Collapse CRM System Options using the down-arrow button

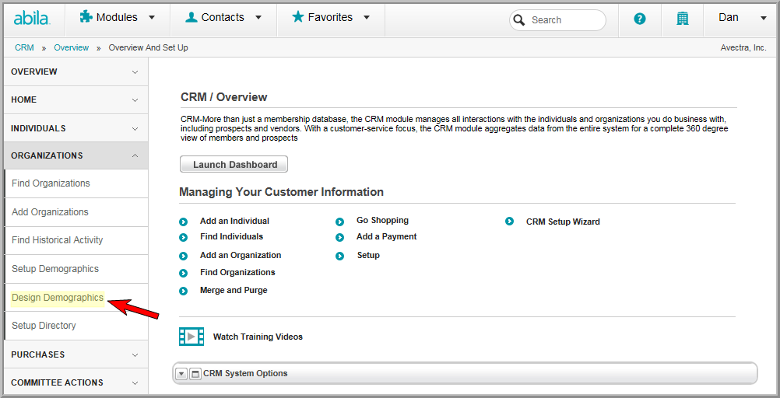coord(181,374)
